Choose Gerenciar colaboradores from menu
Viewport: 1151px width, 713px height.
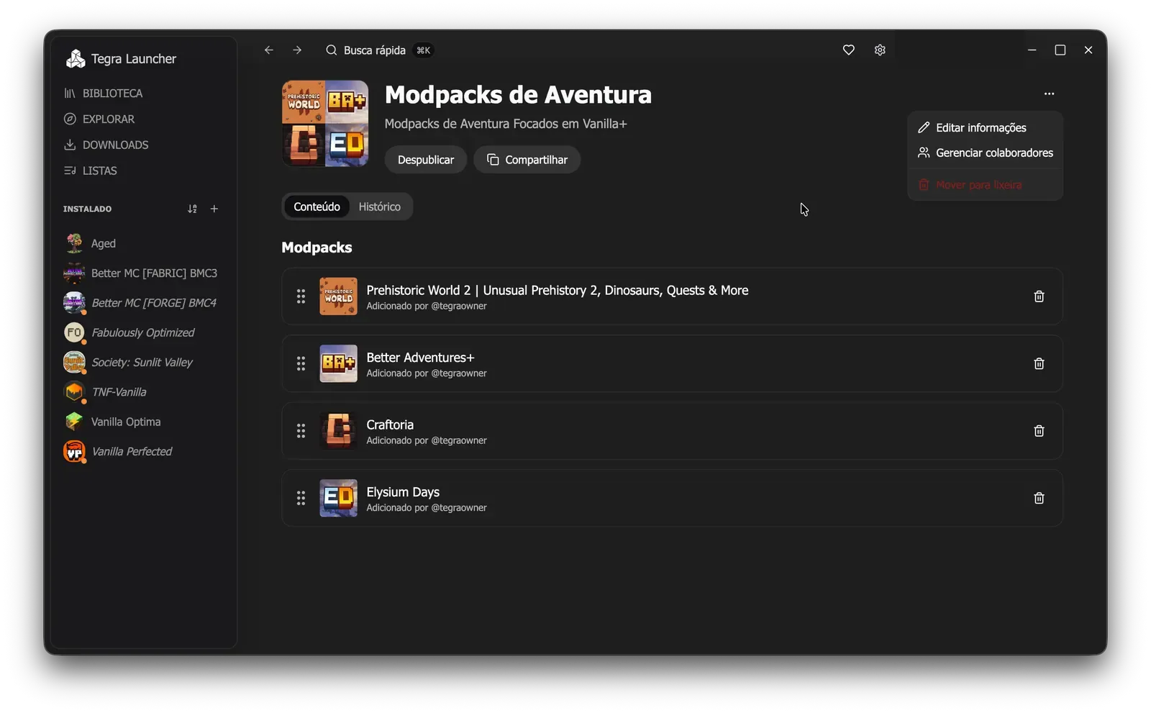click(985, 153)
